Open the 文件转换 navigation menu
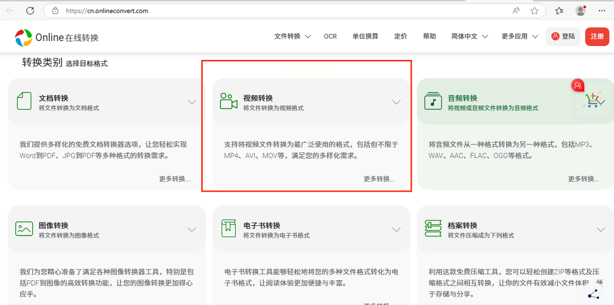Image resolution: width=614 pixels, height=305 pixels. click(292, 37)
